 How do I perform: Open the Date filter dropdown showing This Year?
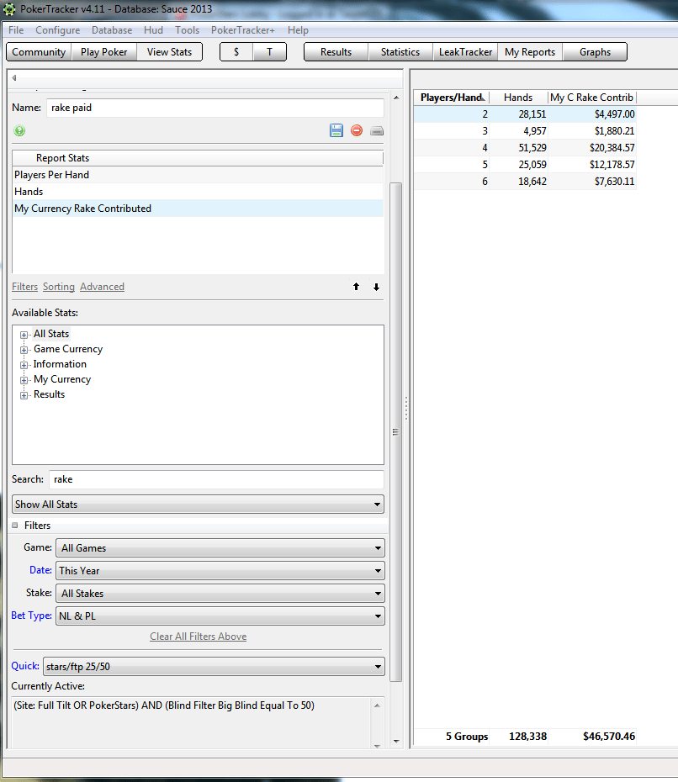(220, 571)
